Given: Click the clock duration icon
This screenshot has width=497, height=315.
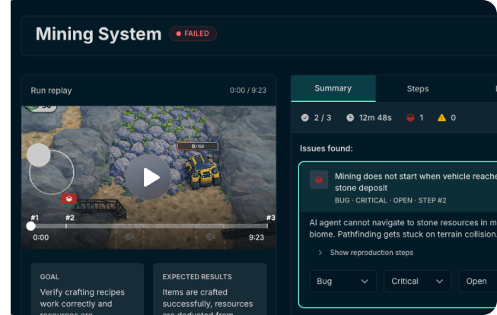Looking at the screenshot, I should (x=350, y=118).
